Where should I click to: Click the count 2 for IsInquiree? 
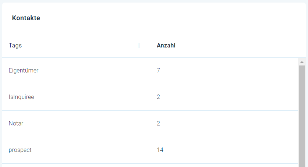pyautogui.click(x=158, y=97)
